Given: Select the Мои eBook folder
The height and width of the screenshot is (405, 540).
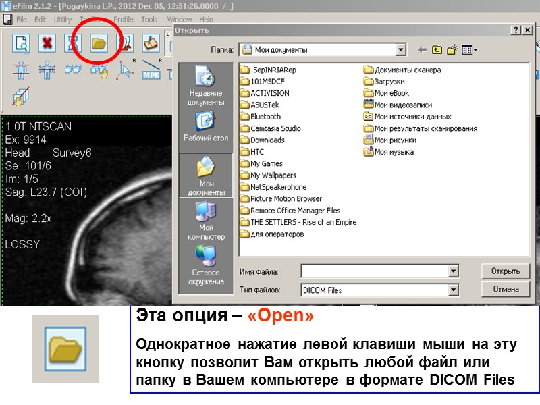Looking at the screenshot, I should [x=387, y=93].
